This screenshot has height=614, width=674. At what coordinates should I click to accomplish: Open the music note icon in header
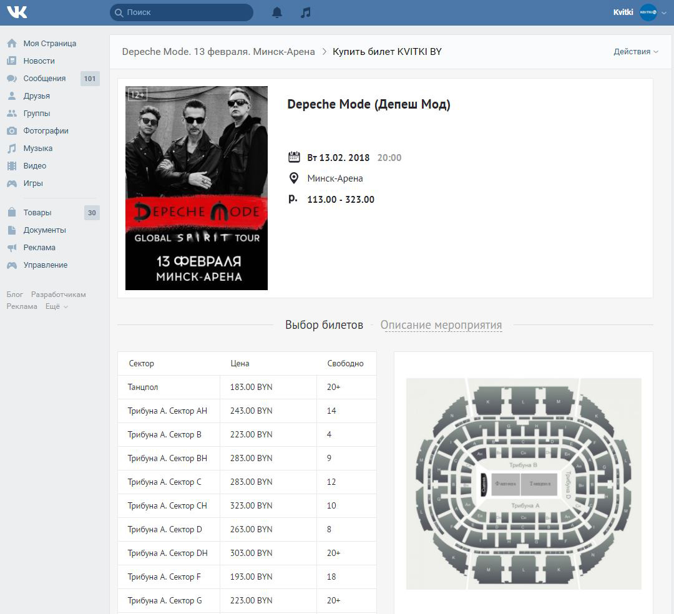(306, 12)
